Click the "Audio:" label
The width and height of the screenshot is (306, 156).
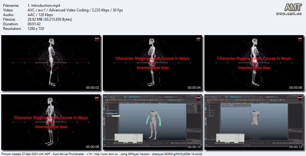pos(8,15)
